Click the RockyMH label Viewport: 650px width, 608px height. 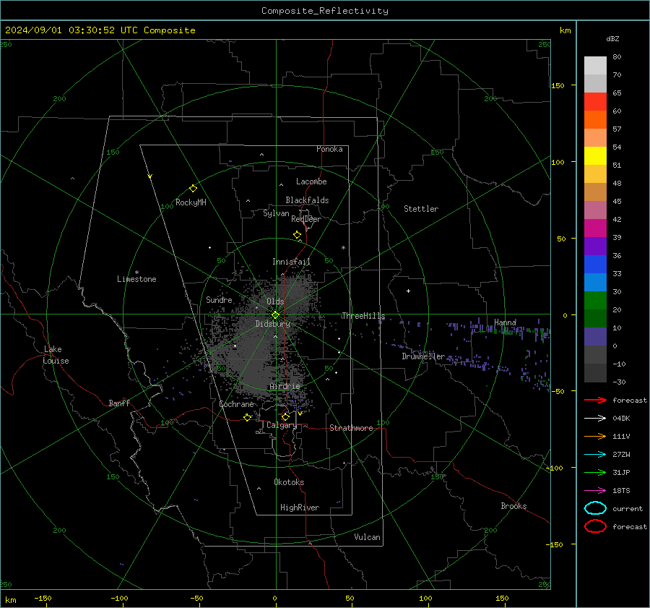tap(191, 202)
